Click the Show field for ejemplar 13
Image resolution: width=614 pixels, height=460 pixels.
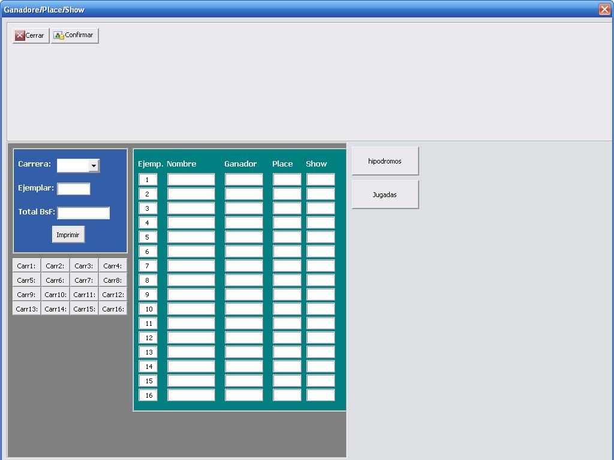[320, 352]
